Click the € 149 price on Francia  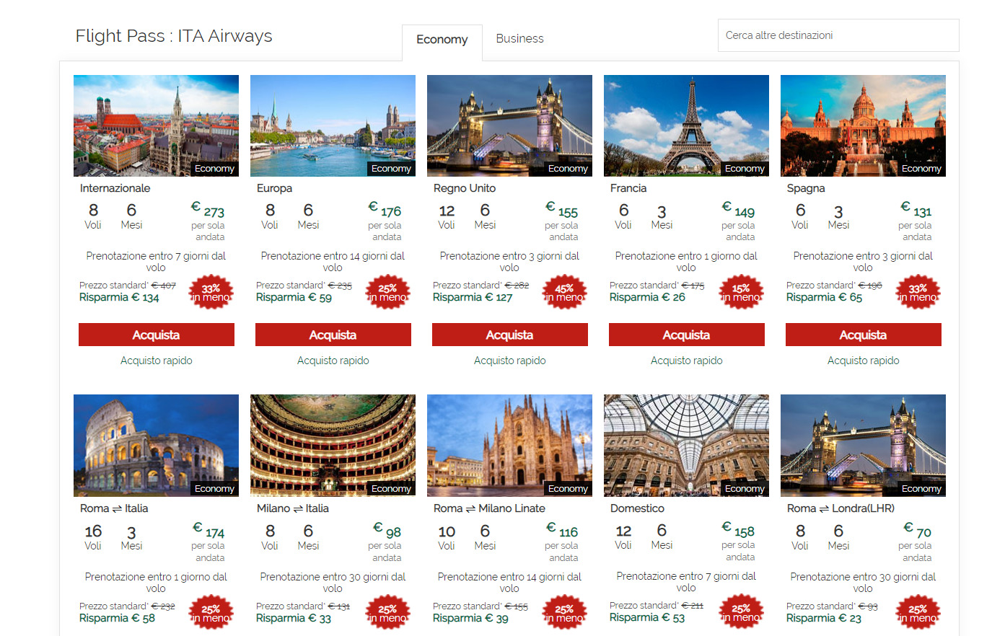(739, 210)
